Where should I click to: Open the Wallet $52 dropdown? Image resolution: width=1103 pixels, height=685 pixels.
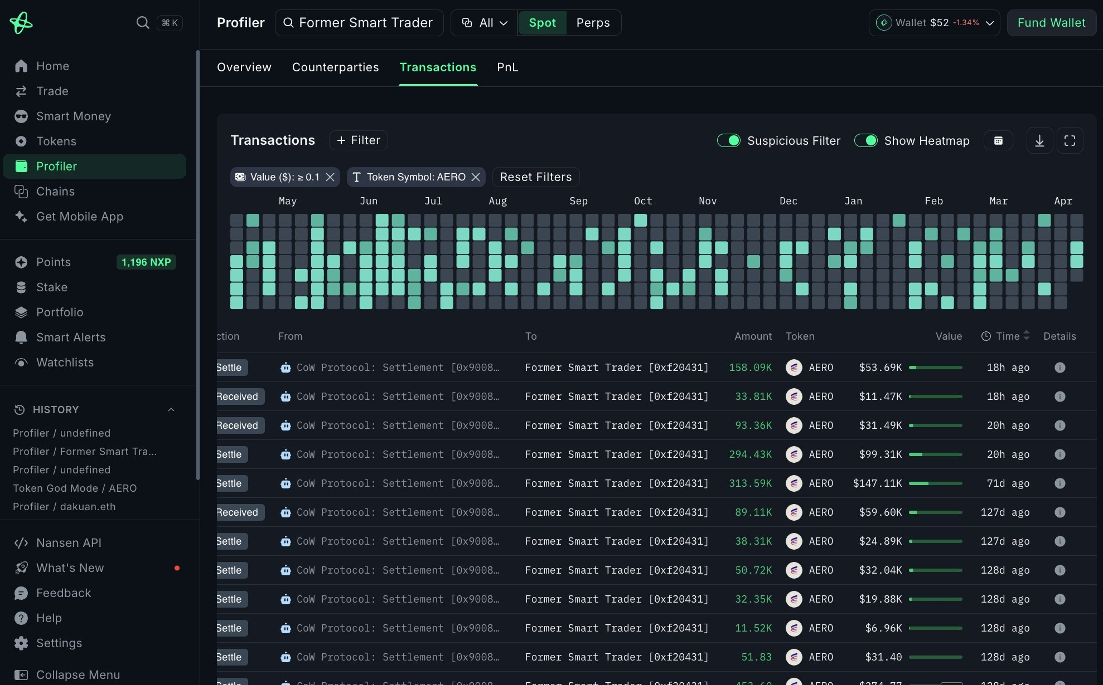coord(934,23)
